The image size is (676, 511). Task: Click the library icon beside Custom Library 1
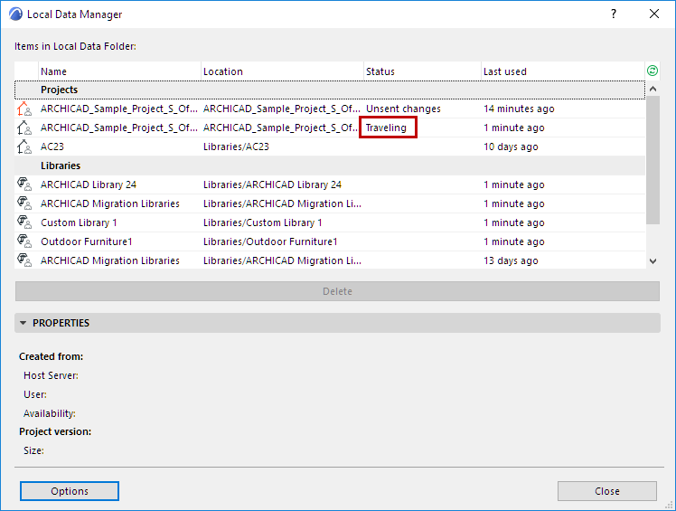pos(24,222)
